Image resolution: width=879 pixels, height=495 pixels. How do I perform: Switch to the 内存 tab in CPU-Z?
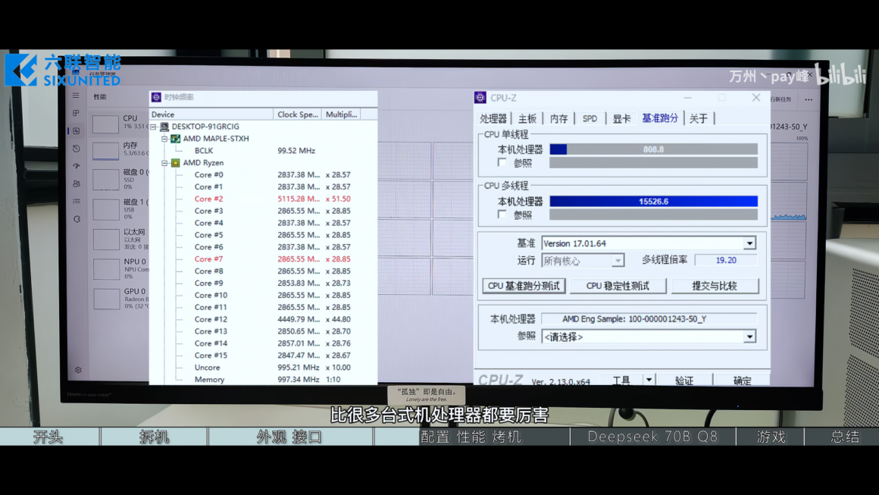pos(559,118)
